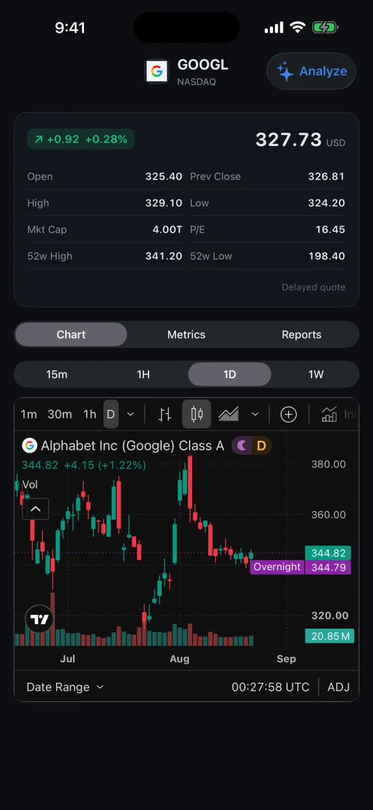
Task: Tap the Delayed quote note
Action: 313,288
